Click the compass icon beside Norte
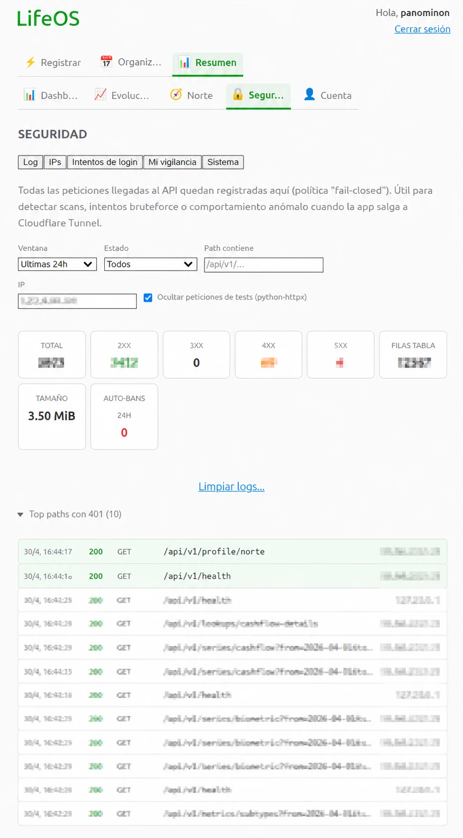 (176, 94)
